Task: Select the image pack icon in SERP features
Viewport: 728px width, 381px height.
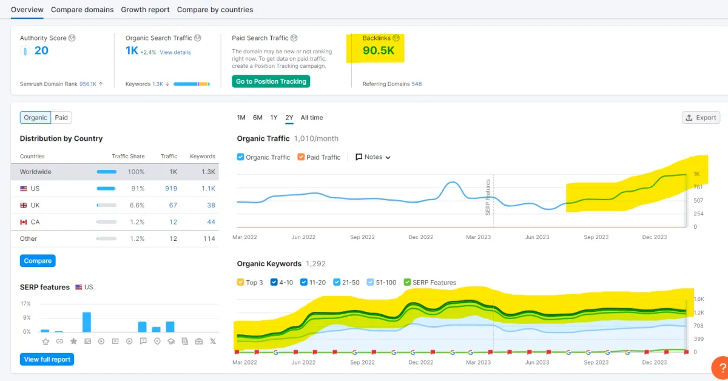Action: pyautogui.click(x=87, y=342)
